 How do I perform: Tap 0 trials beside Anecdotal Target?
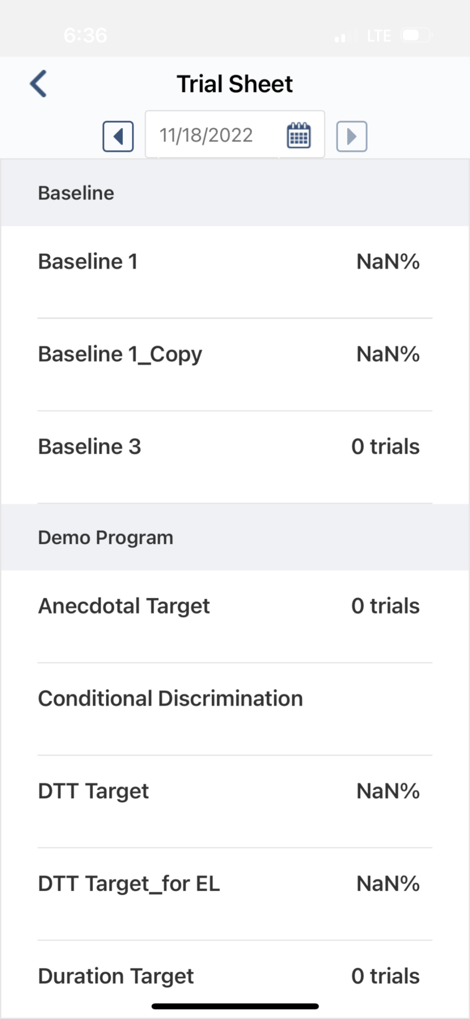point(386,606)
